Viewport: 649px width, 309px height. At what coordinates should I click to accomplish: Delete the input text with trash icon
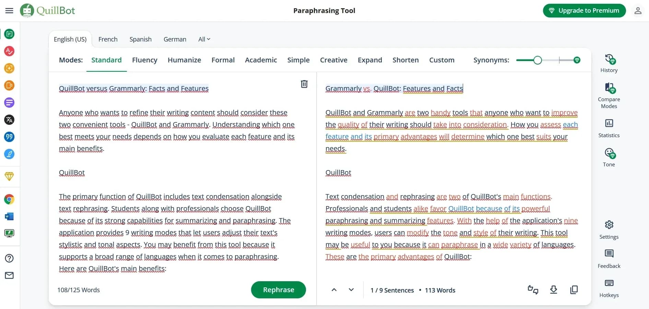point(304,84)
